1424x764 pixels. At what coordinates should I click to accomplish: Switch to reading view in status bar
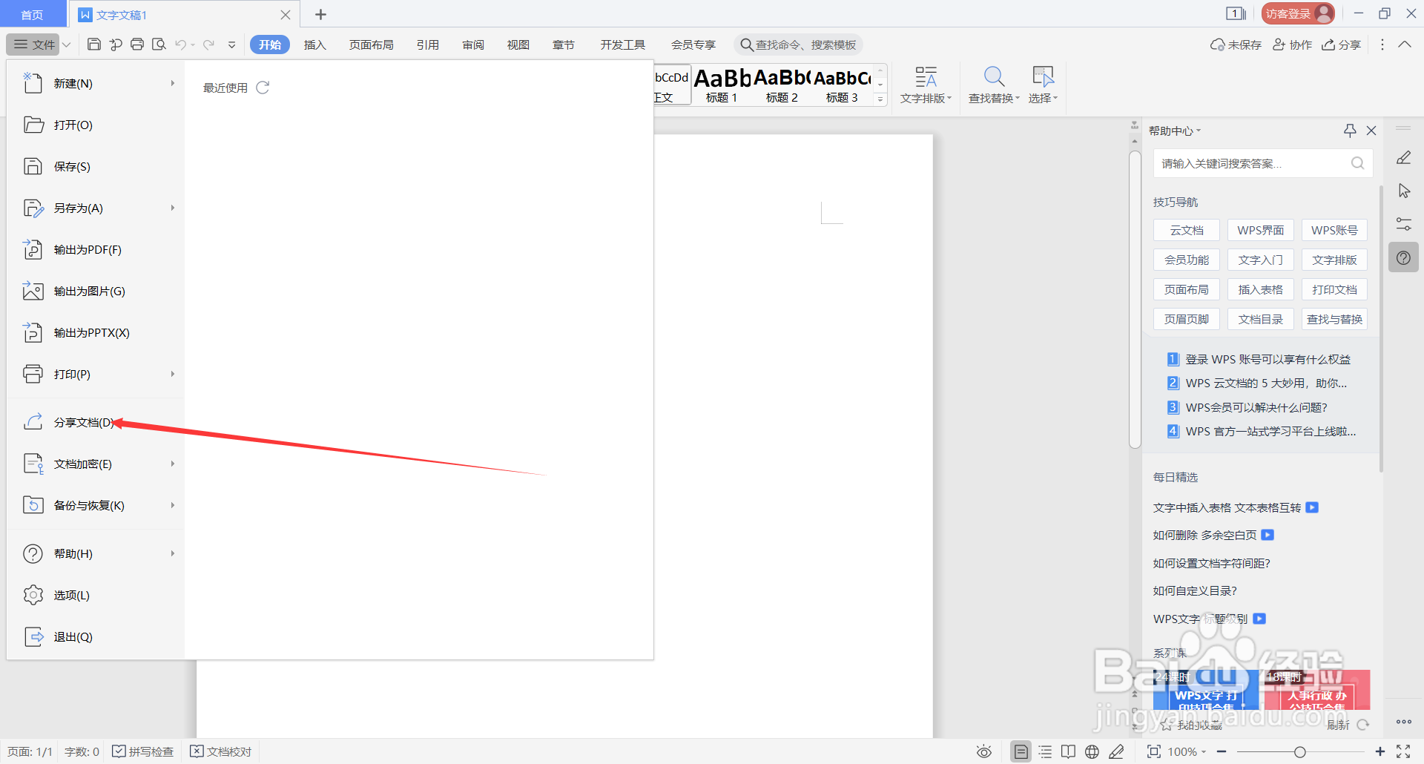[x=1068, y=751]
